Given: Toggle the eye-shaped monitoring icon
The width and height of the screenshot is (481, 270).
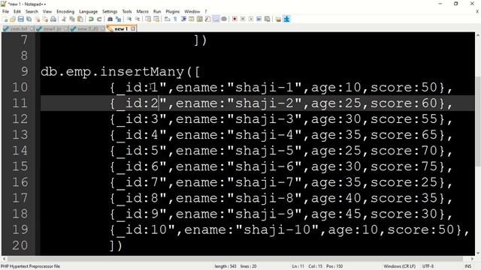Looking at the screenshot, I should [x=224, y=19].
